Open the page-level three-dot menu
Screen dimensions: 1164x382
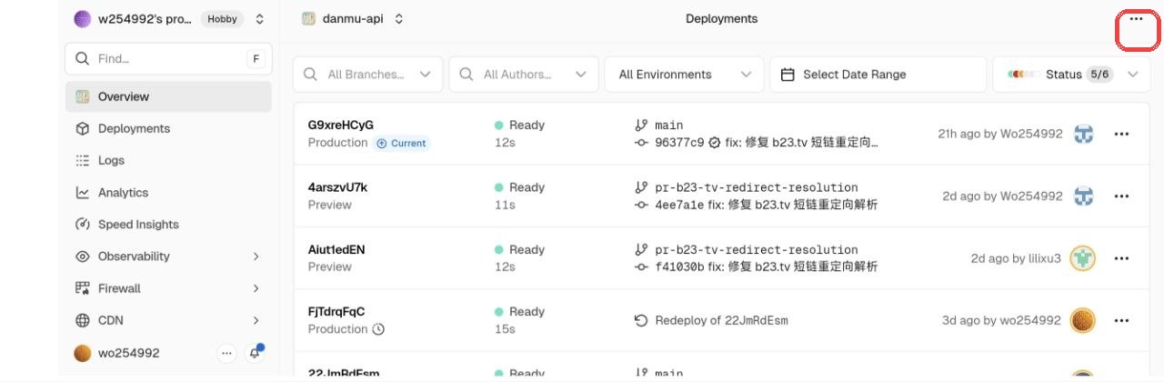pos(1136,19)
